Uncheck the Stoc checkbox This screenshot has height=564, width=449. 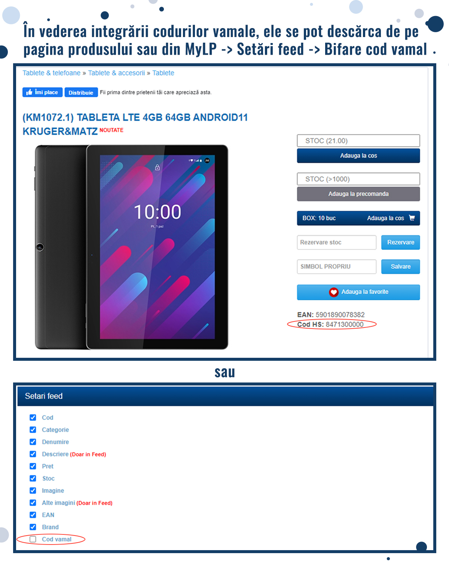(x=33, y=478)
